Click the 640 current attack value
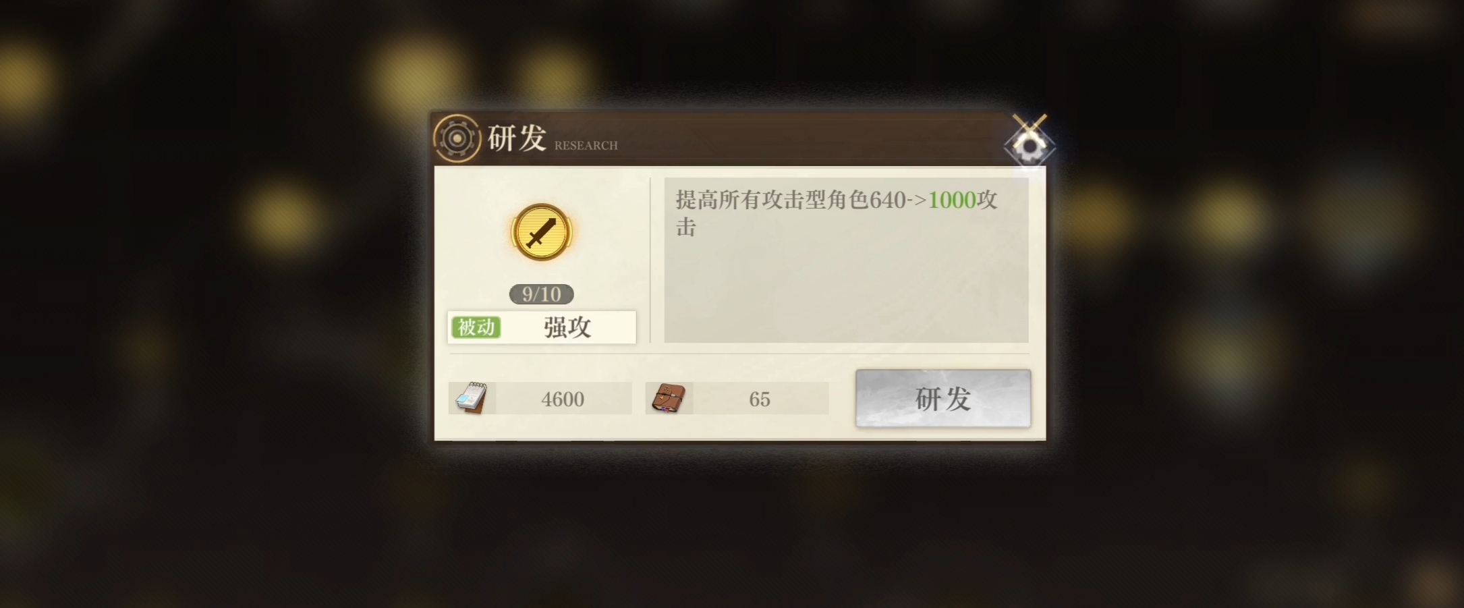This screenshot has height=608, width=1464. 888,200
